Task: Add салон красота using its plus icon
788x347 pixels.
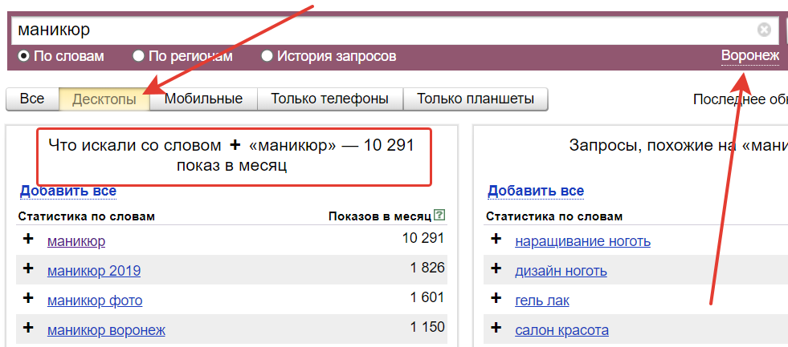Action: click(496, 328)
